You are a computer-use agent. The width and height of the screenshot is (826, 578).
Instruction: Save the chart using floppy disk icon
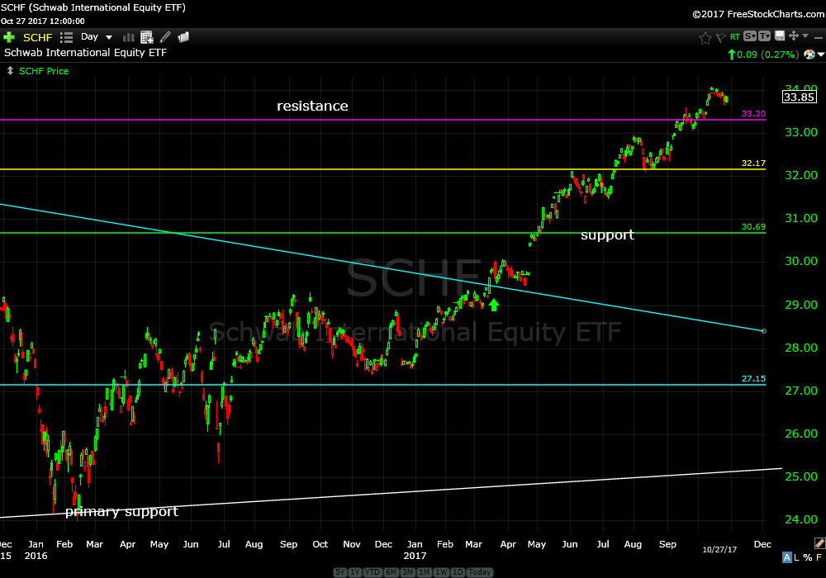tap(779, 36)
